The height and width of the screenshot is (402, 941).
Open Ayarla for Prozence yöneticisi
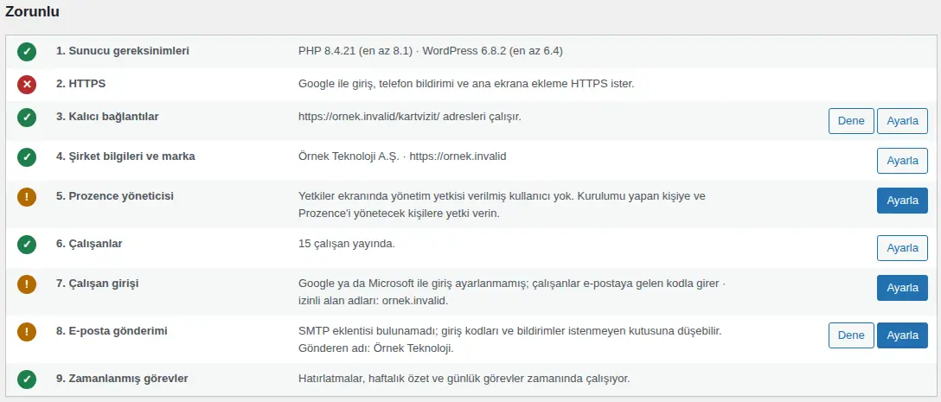(x=902, y=200)
